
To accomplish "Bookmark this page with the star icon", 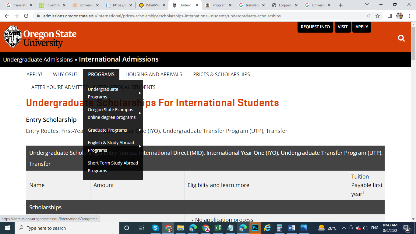I will 378,16.
